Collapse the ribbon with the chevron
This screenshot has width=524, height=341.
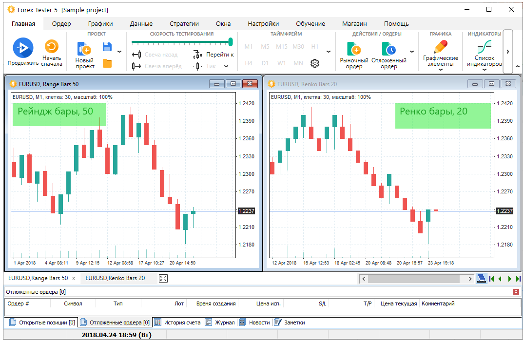pos(518,67)
